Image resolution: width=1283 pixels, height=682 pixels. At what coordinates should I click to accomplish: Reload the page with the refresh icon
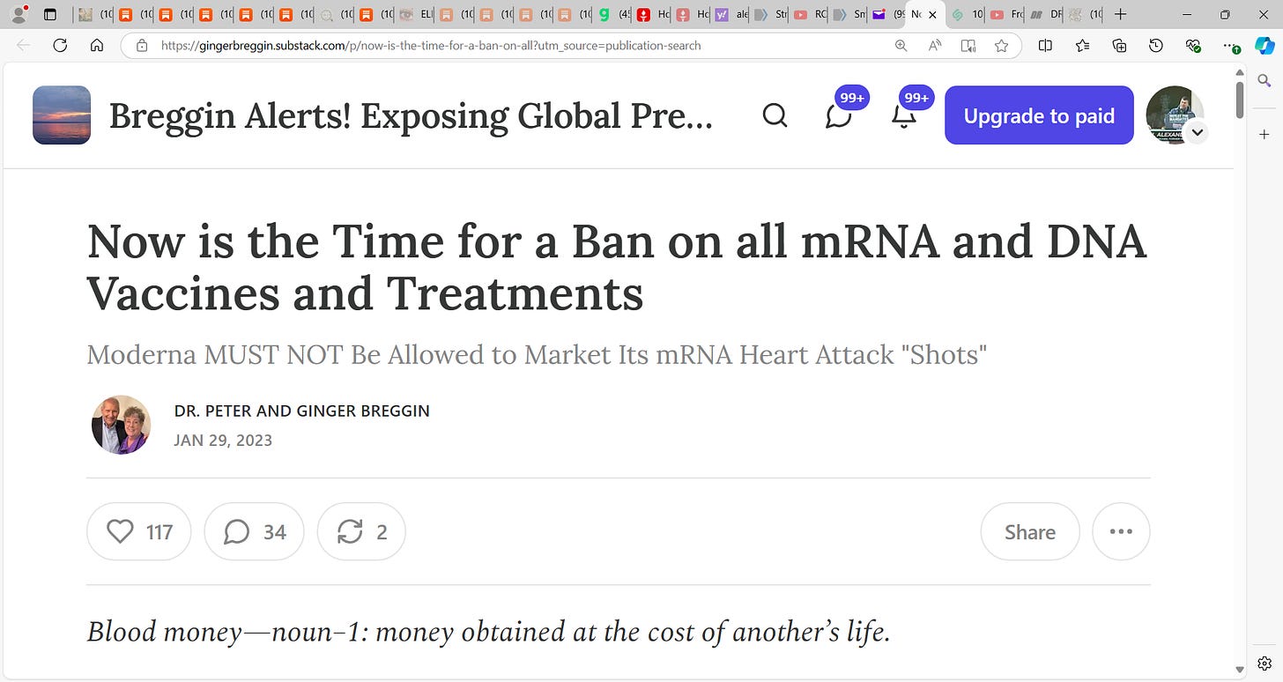(x=60, y=46)
